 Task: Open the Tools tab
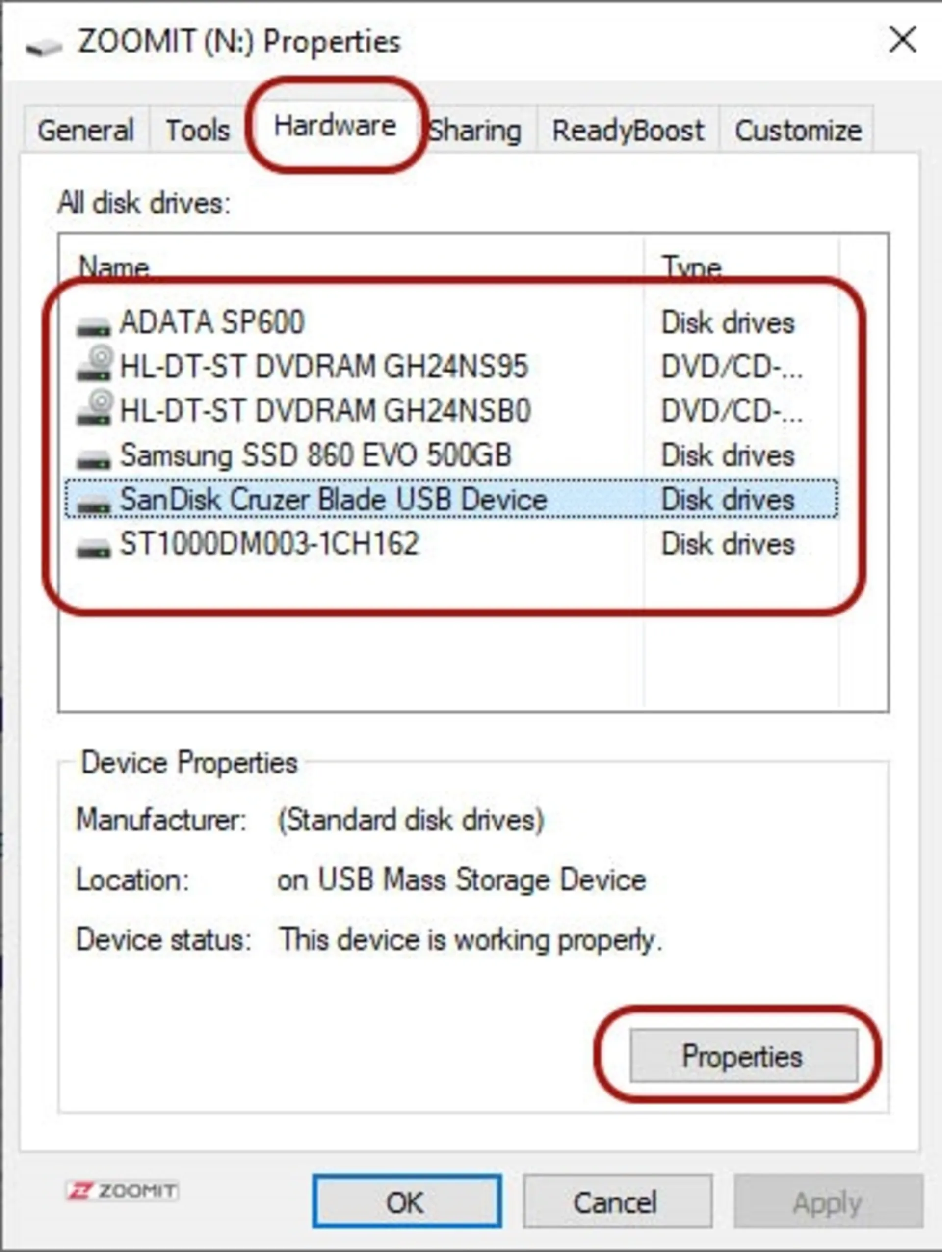[197, 131]
